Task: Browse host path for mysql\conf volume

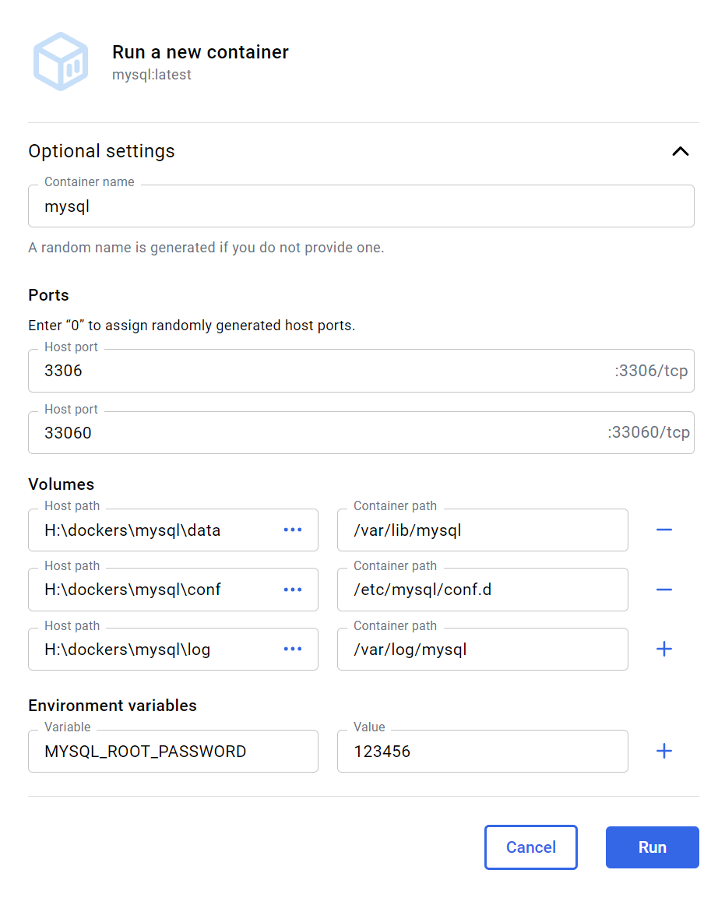Action: (293, 590)
